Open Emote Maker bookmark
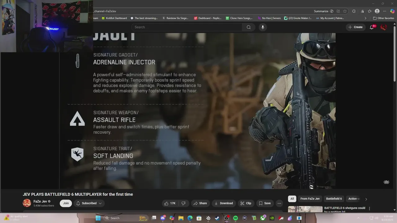 pos(298,18)
